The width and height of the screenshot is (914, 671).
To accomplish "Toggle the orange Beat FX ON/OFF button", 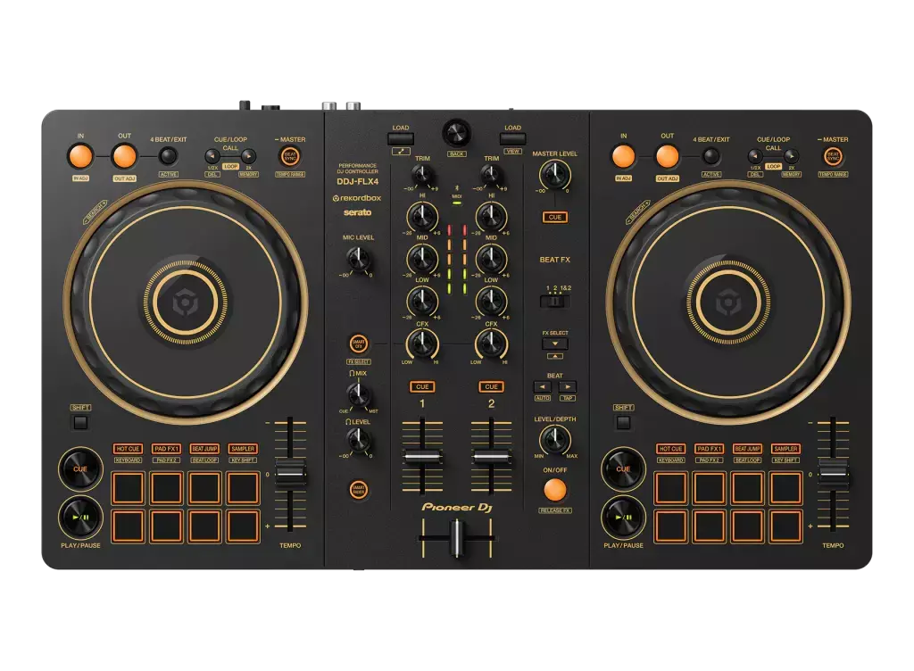I will coord(554,489).
